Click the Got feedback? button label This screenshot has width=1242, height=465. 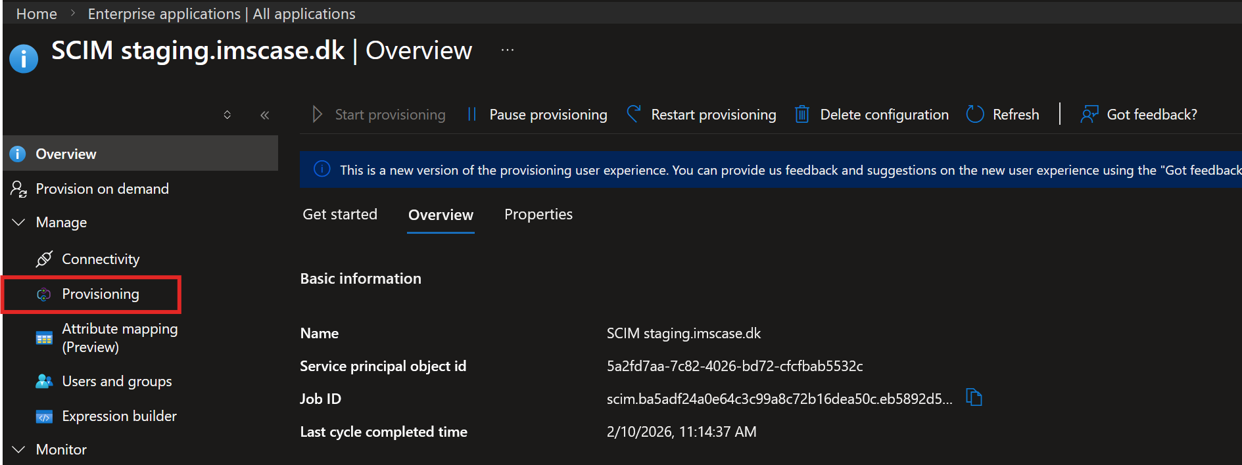pyautogui.click(x=1152, y=114)
